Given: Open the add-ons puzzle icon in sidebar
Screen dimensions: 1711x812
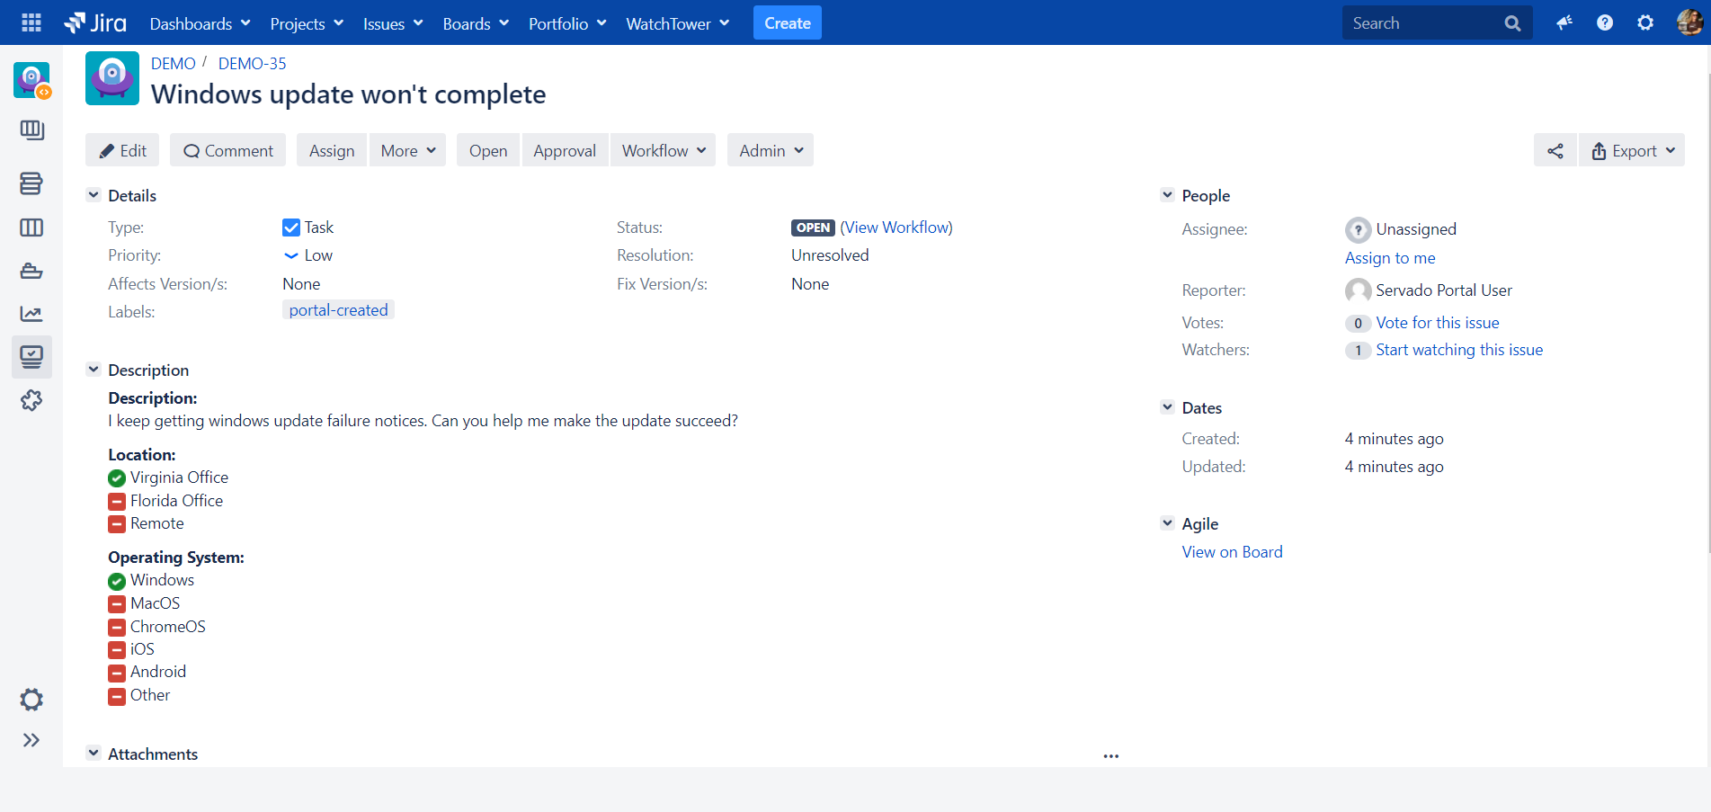Looking at the screenshot, I should click(x=31, y=400).
